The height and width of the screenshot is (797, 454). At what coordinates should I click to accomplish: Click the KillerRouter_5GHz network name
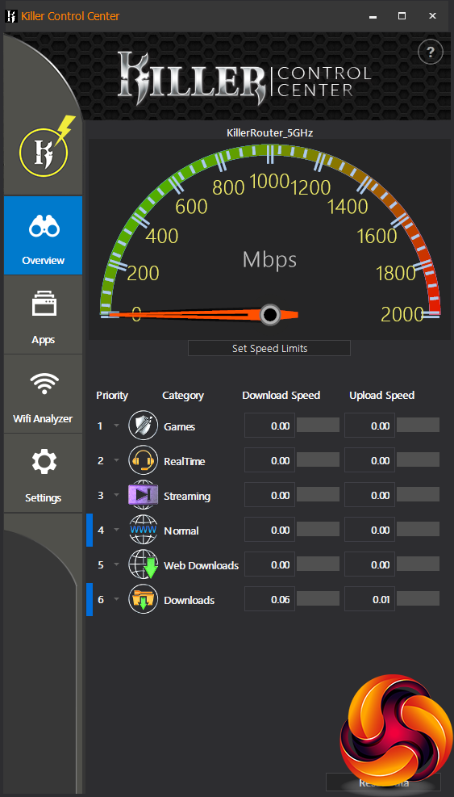pos(269,133)
